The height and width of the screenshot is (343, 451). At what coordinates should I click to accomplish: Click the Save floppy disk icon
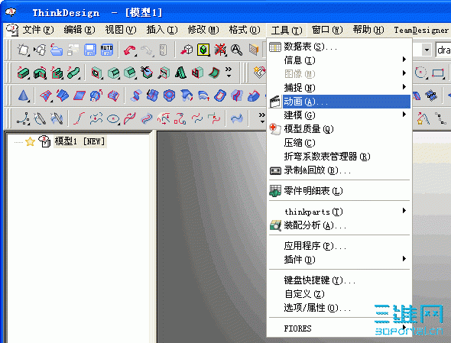[89, 50]
